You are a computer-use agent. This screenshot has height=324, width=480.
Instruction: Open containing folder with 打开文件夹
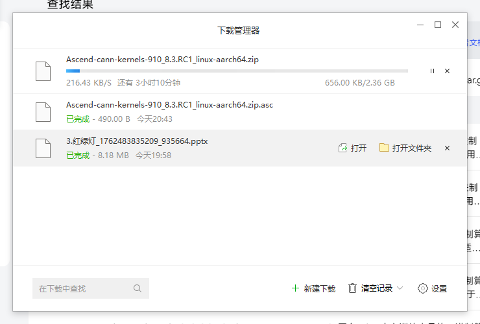click(x=405, y=148)
